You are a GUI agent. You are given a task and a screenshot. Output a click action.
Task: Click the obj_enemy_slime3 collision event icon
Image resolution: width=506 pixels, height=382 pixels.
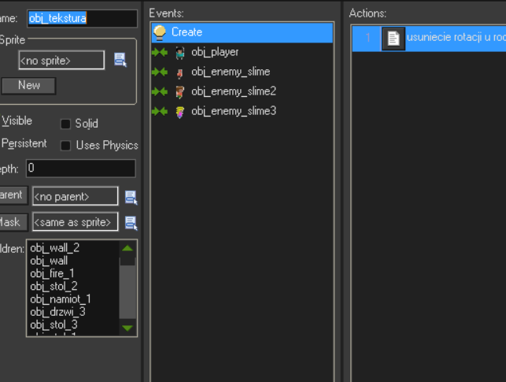[x=180, y=111]
